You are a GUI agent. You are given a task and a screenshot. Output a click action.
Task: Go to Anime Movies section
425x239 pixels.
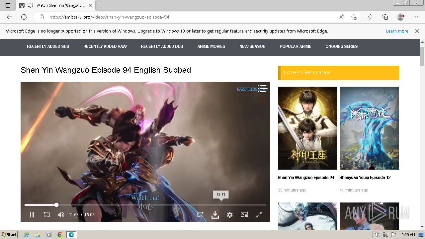click(211, 46)
